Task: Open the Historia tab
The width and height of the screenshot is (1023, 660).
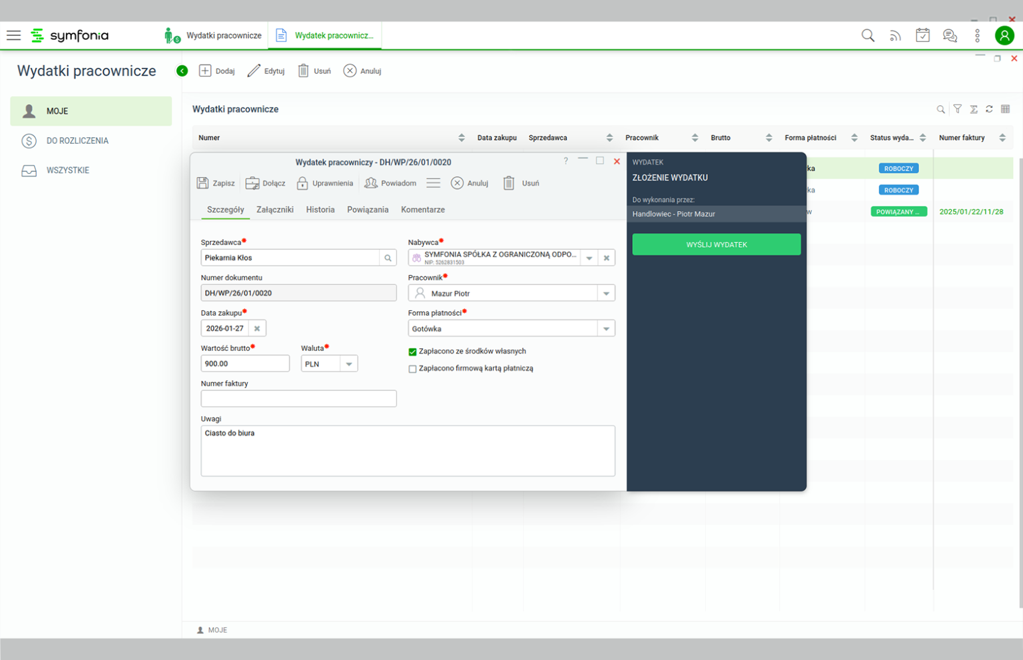Action: pos(320,210)
